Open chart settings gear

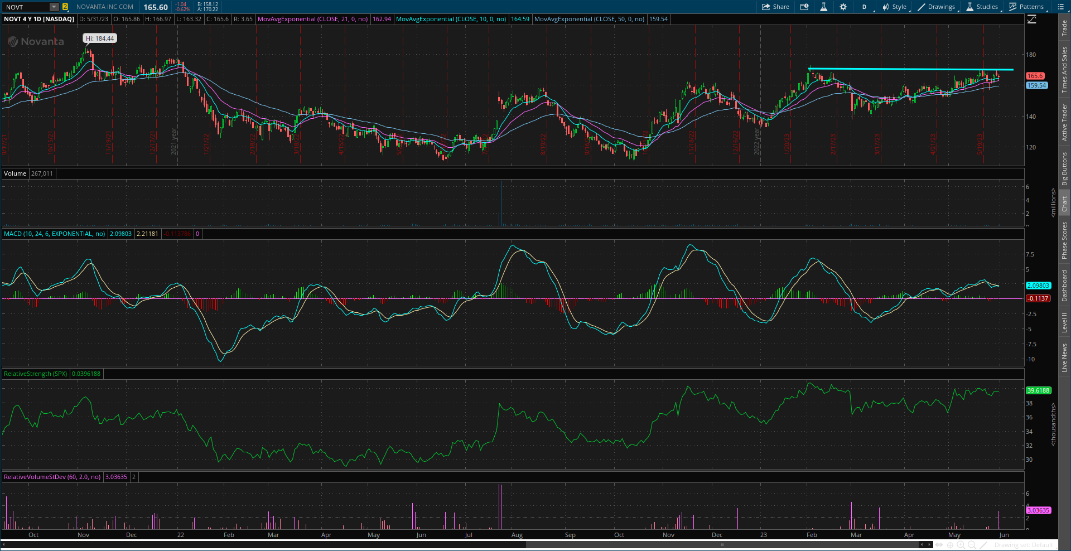pos(843,7)
